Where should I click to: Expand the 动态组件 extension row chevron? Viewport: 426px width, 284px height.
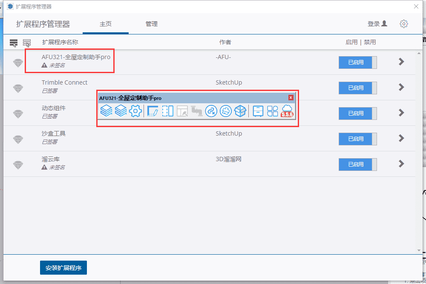pyautogui.click(x=401, y=113)
